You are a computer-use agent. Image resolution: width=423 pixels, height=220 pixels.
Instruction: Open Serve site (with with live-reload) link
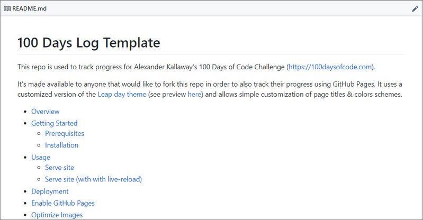(x=93, y=179)
